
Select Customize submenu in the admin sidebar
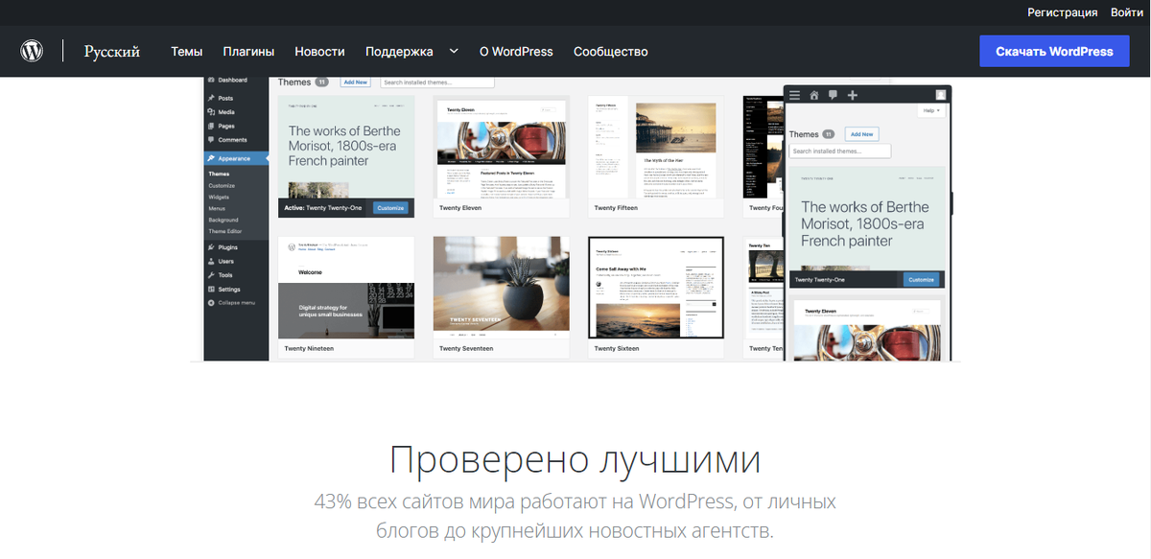click(x=222, y=185)
